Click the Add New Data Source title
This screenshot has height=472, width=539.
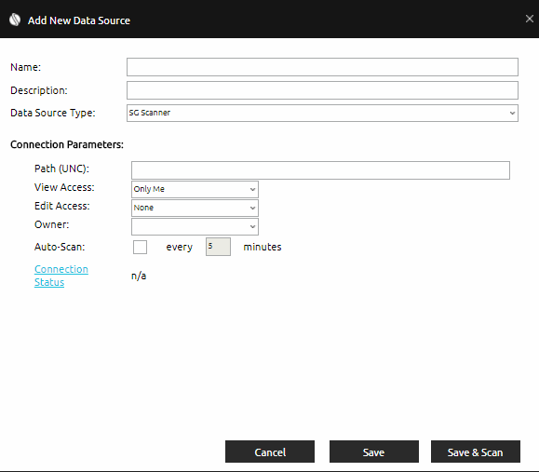(x=79, y=20)
